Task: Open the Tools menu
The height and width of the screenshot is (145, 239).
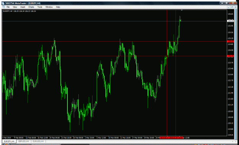Action: [x=40, y=7]
